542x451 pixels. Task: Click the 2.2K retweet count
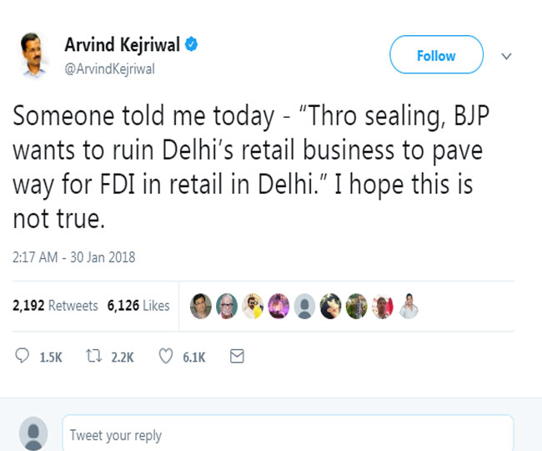point(123,357)
